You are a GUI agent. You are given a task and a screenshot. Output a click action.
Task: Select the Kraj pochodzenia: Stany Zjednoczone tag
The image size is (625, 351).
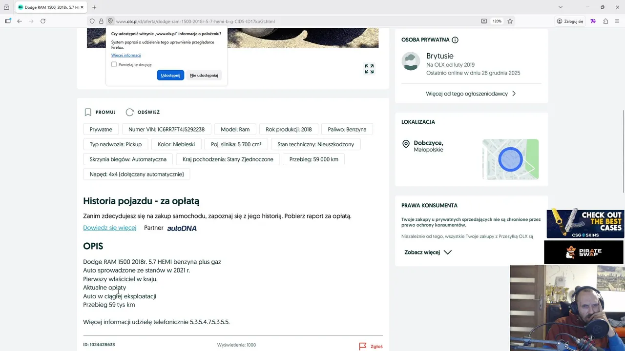[x=228, y=159]
